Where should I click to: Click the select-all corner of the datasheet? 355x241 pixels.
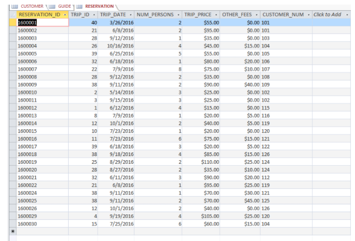(13, 14)
